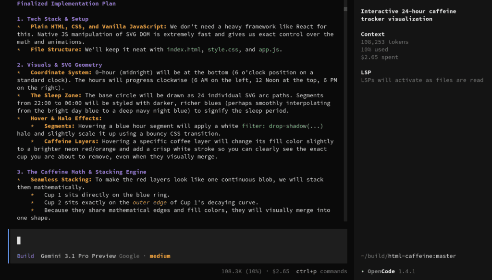Select the Build agent label

coord(25,256)
